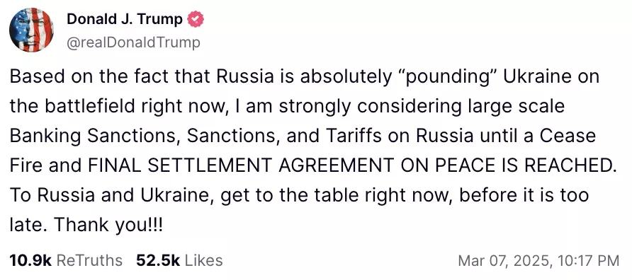
Task: Click the word "Tariffs" in the post
Action: coord(356,136)
